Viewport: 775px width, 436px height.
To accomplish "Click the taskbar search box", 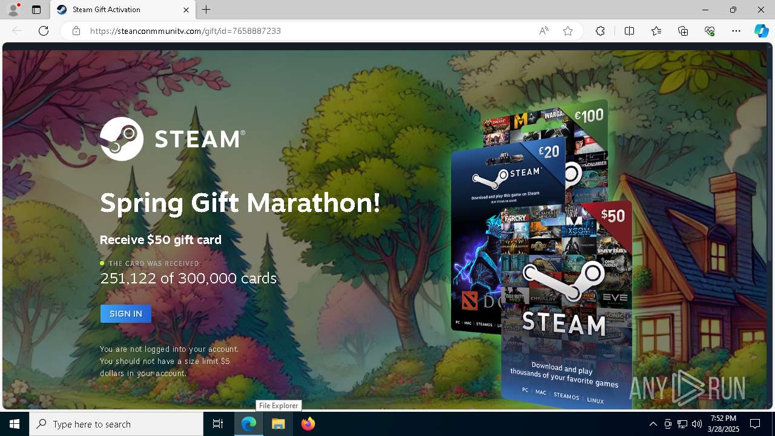I will pyautogui.click(x=116, y=424).
